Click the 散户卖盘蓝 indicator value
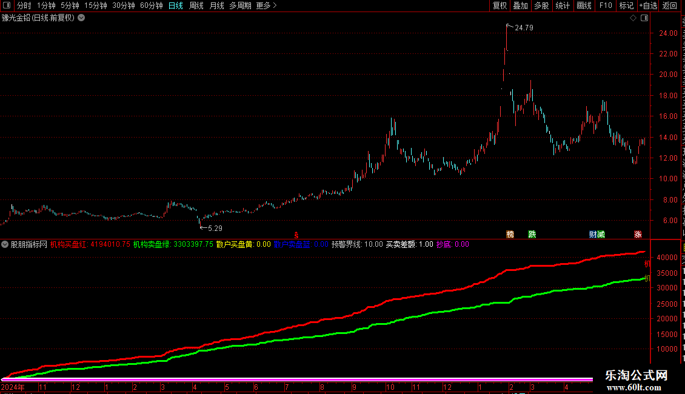Screen dimensions: 685x394 (x=301, y=245)
